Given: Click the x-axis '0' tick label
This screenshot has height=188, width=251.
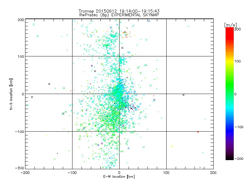Looking at the screenshot, I should coord(119,173).
